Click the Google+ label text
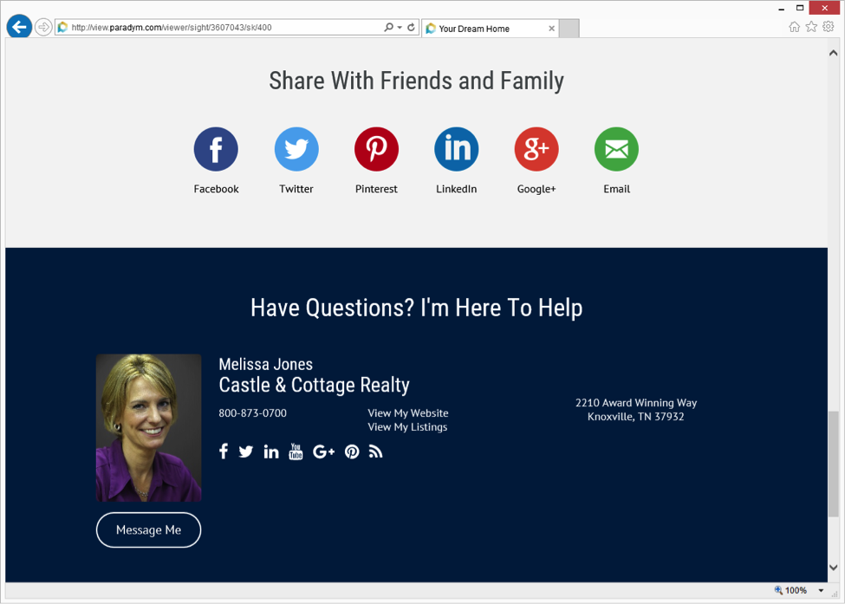 point(536,189)
